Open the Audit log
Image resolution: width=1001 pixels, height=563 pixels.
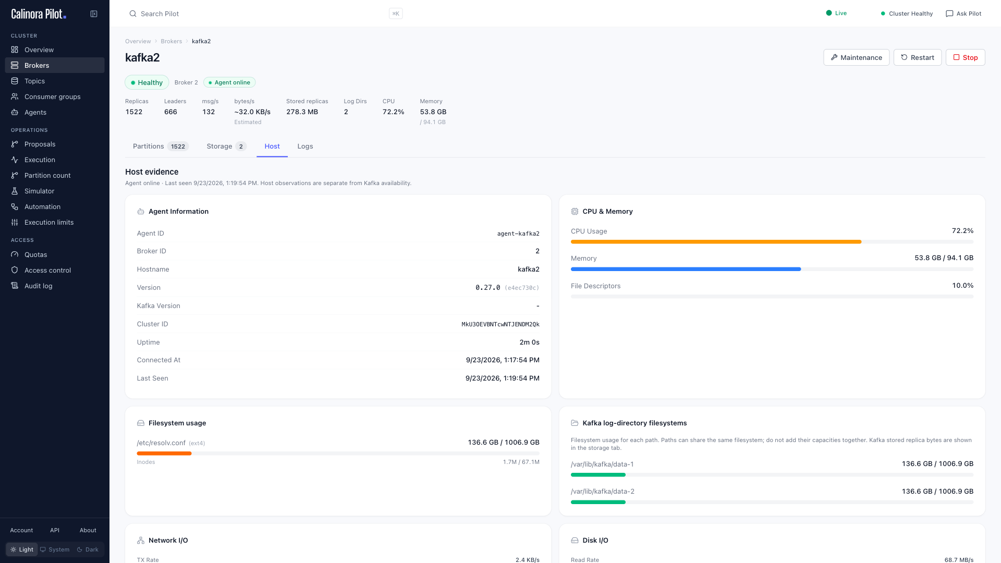[x=55, y=286]
